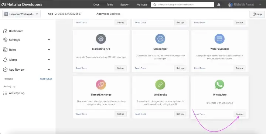Open Read Docs for Webhooks

click(140, 114)
